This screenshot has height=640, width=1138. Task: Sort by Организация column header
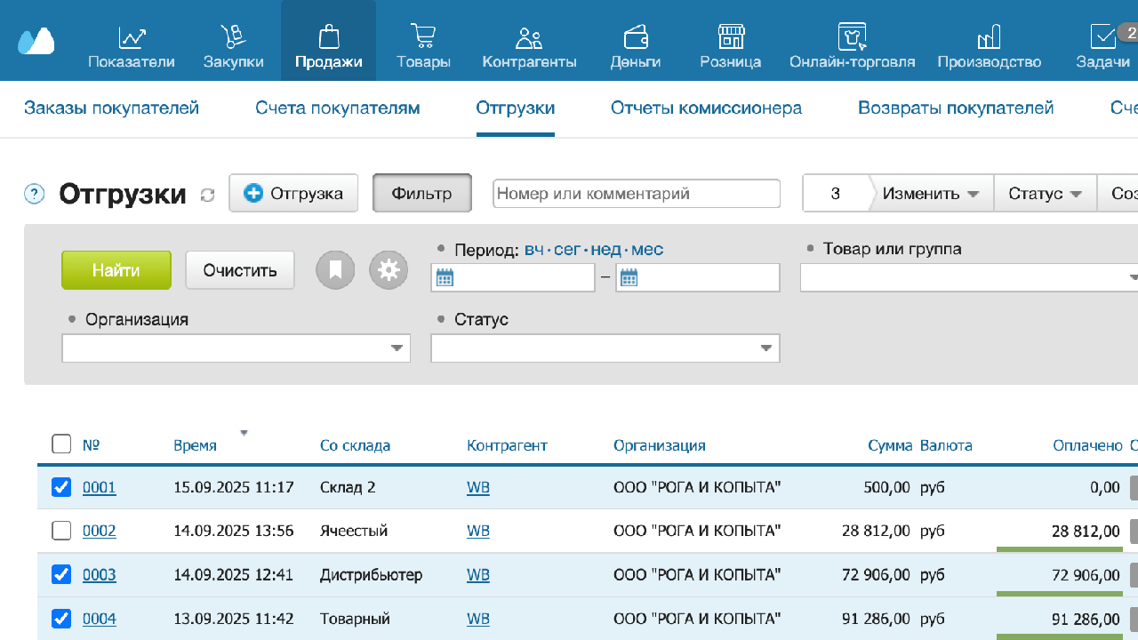coord(659,445)
